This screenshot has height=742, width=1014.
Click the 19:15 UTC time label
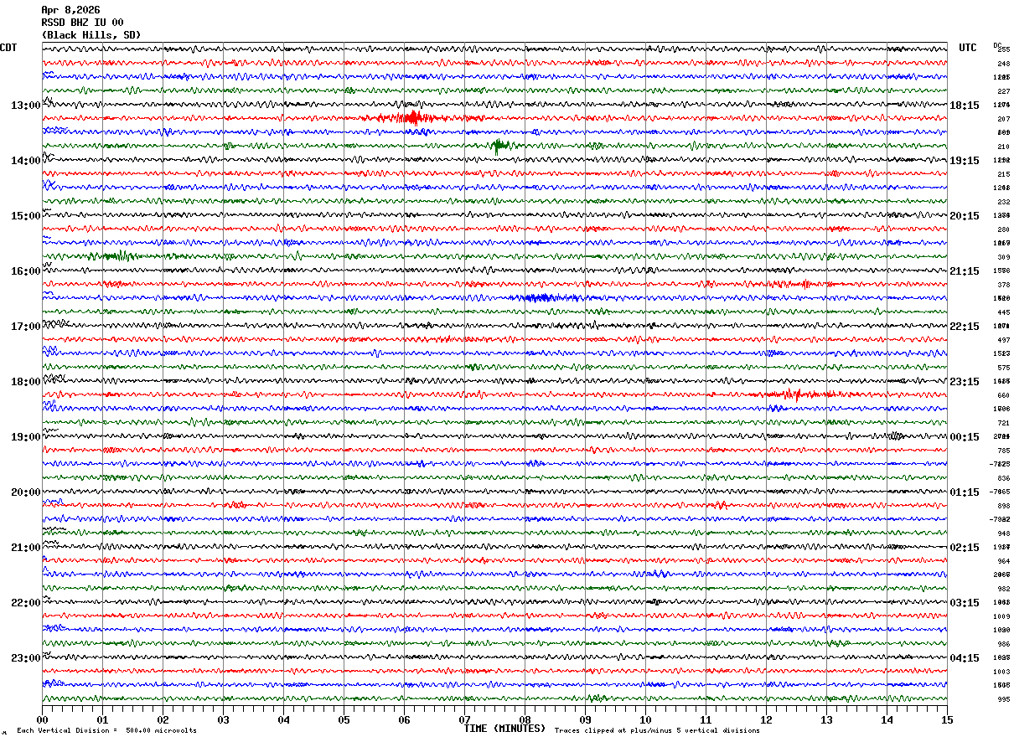click(965, 161)
